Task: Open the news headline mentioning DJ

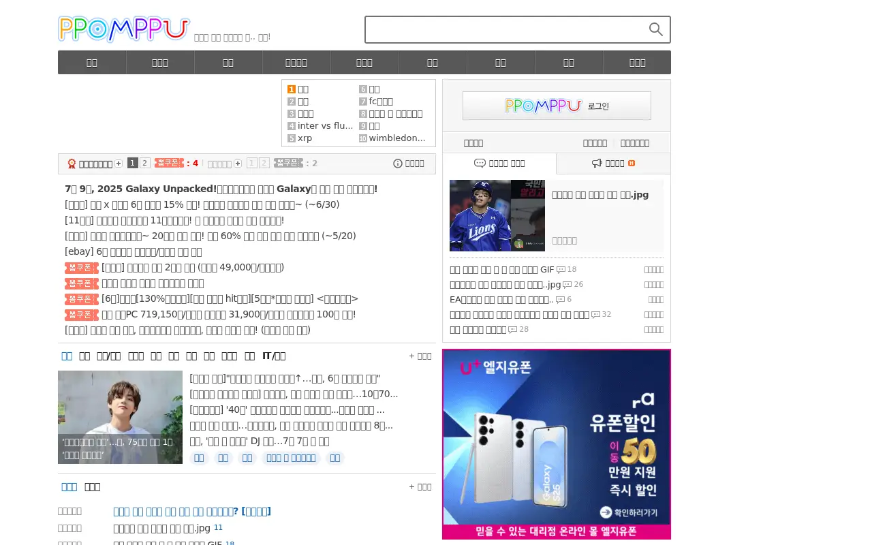Action: click(x=260, y=441)
